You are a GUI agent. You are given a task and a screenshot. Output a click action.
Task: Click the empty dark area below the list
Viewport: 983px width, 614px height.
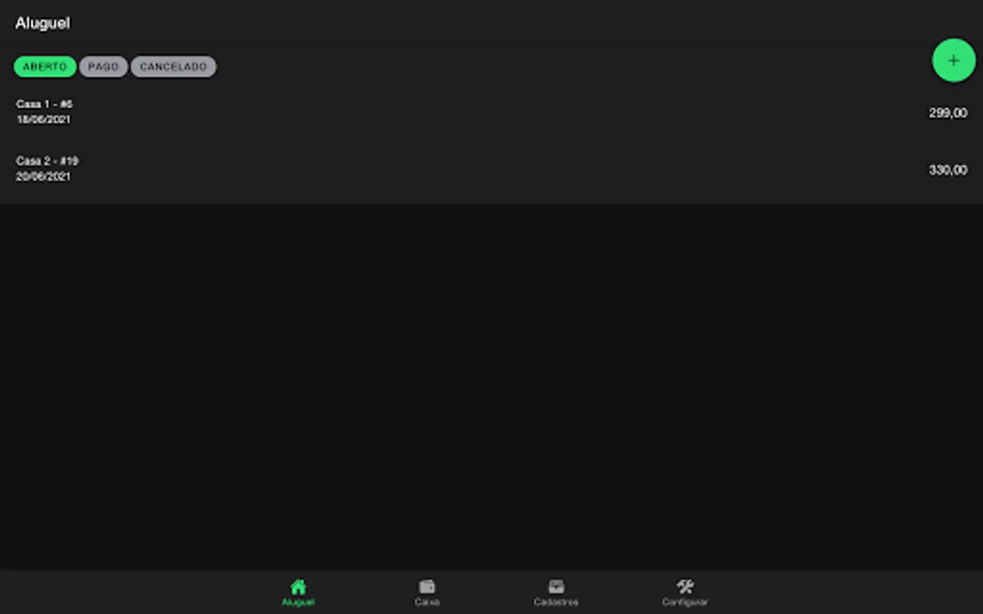point(491,386)
